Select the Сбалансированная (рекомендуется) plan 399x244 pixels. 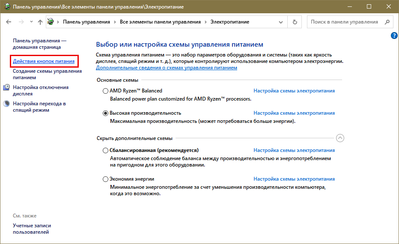pyautogui.click(x=106, y=150)
